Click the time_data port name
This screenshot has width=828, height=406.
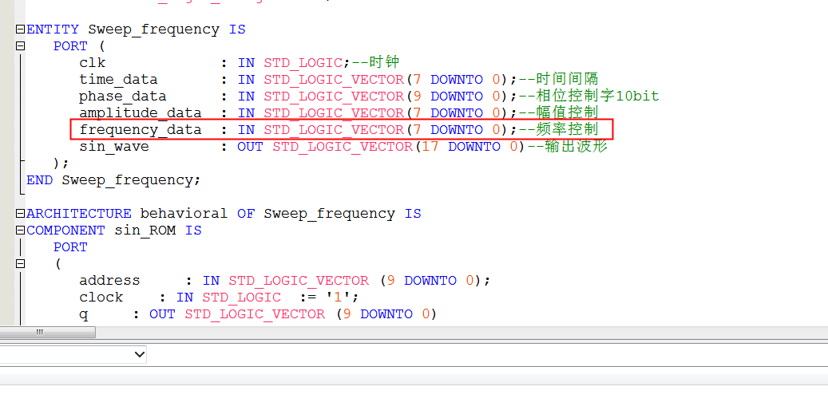[118, 79]
